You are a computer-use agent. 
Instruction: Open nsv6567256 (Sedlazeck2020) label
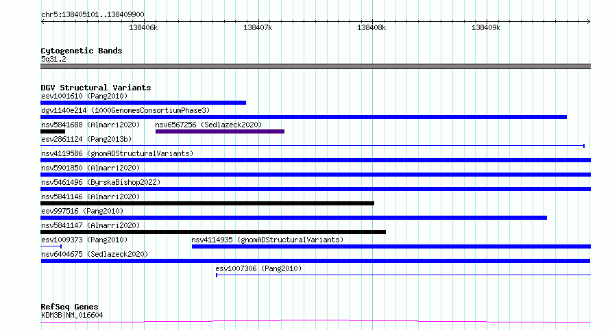208,125
